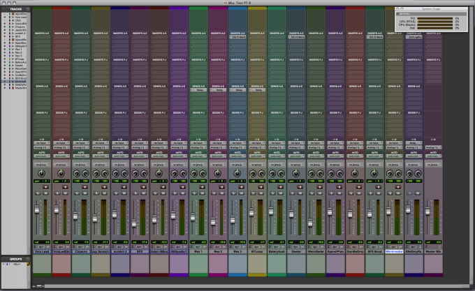
Task: Click the volume fader on WeirdGetar
Action: pyautogui.click(x=310, y=223)
